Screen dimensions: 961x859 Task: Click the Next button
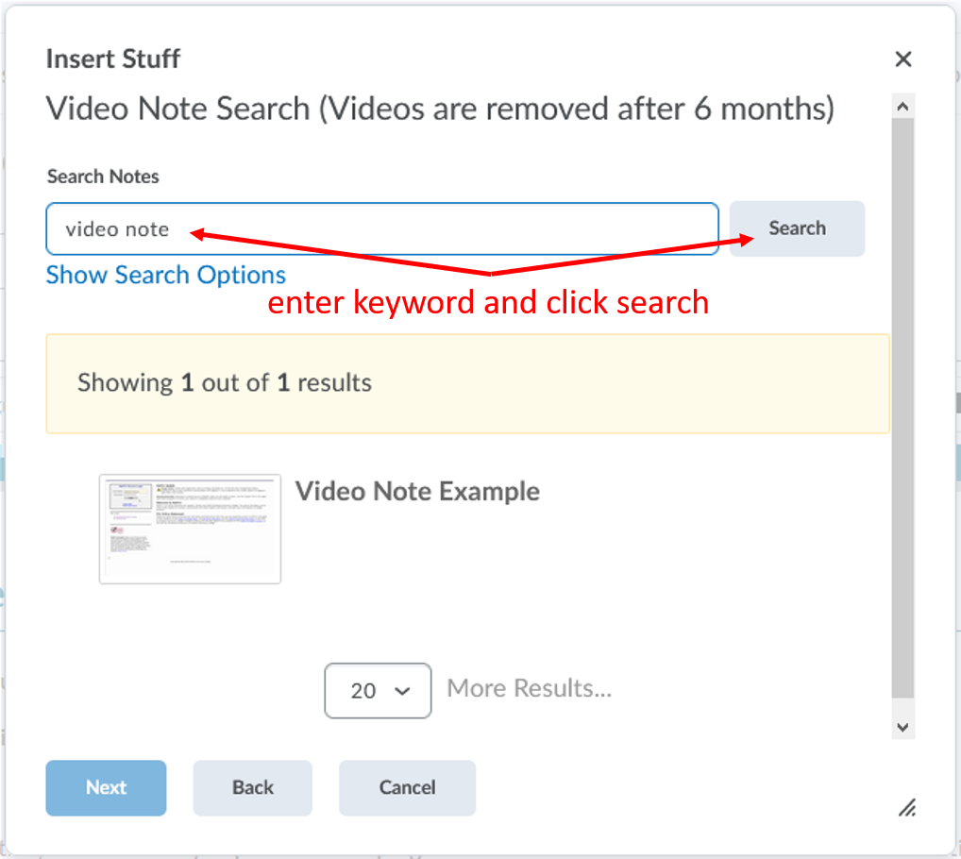tap(106, 787)
